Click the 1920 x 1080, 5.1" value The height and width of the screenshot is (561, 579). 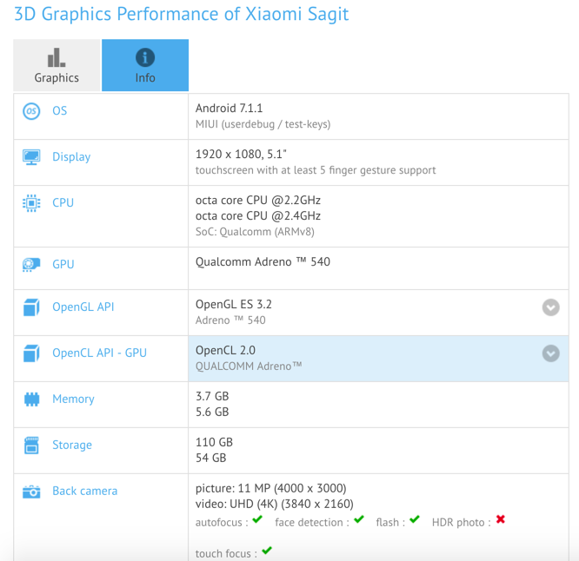[241, 154]
